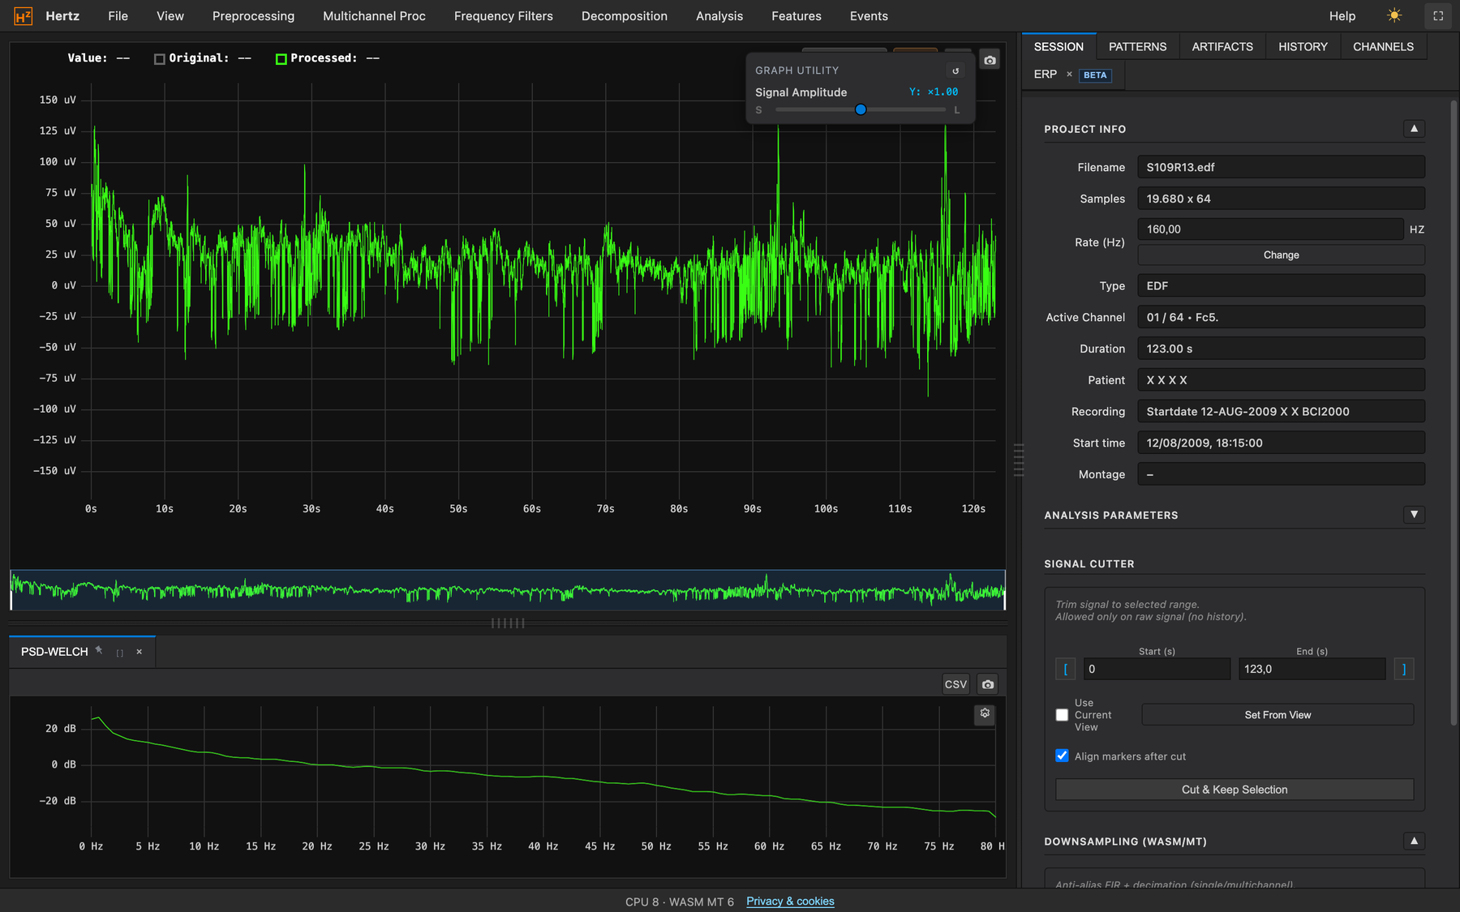Click the Start (s) input field
Screen dimensions: 1460x912
(1157, 669)
